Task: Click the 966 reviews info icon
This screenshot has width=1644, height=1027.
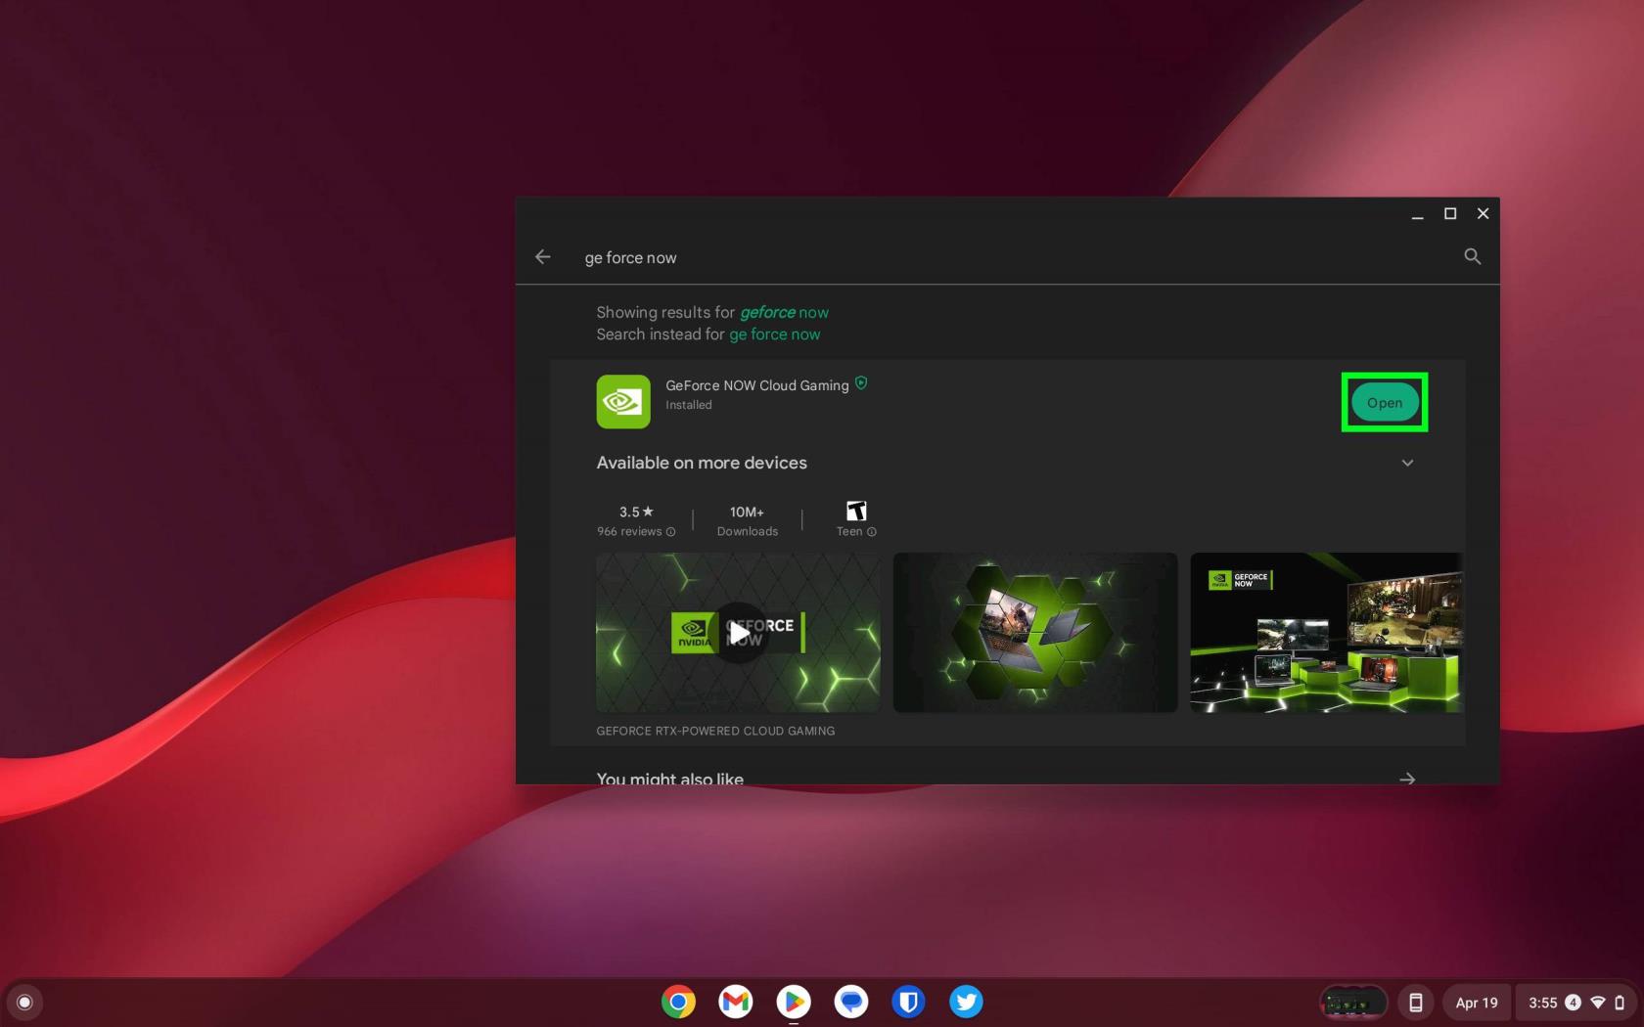Action: (x=670, y=532)
